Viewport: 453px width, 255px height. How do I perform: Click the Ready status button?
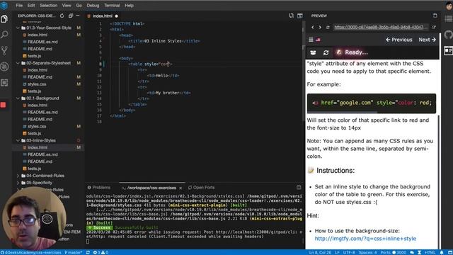[x=352, y=52]
